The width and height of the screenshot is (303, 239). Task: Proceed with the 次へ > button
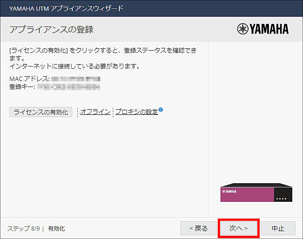[x=239, y=228]
